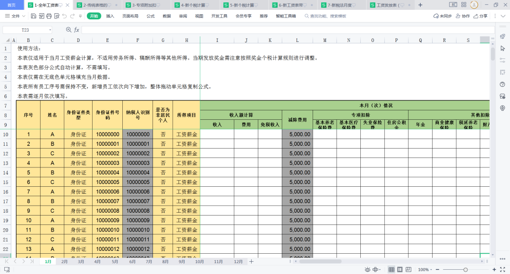Click the save icon in quick toolbar

pyautogui.click(x=34, y=16)
